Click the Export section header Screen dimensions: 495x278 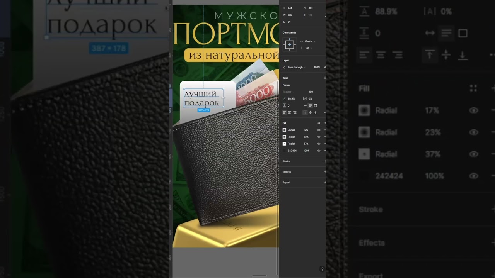coord(286,182)
